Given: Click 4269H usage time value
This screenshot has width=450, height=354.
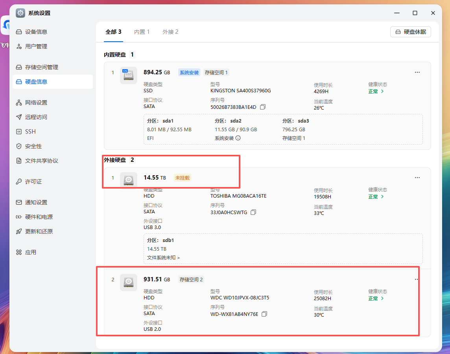Looking at the screenshot, I should tap(321, 92).
